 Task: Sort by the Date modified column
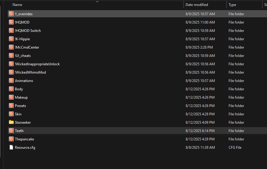[197, 5]
